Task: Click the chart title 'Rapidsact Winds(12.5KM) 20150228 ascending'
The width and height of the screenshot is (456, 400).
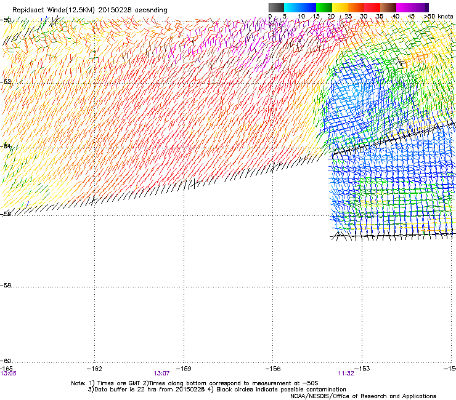Action: [x=90, y=10]
